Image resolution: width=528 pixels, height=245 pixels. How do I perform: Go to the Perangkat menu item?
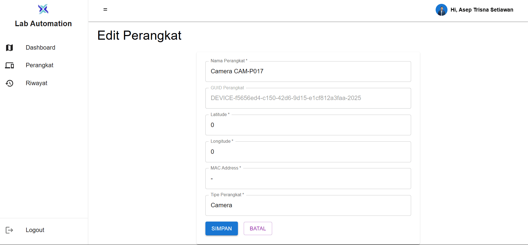click(x=39, y=65)
